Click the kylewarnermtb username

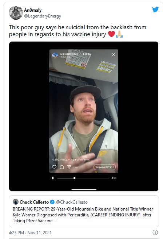(x=69, y=54)
